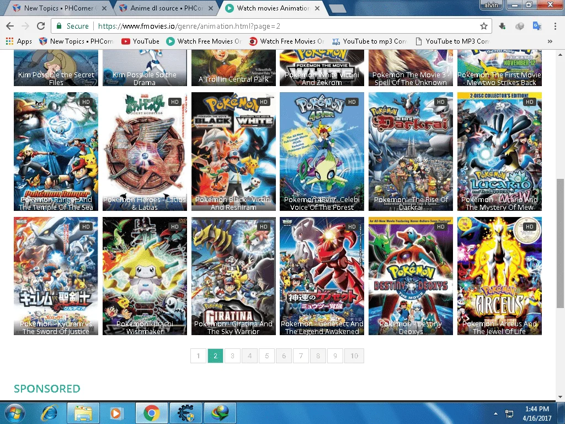Open Pokemon 4Ever Celebi movie poster
The image size is (565, 424).
(x=322, y=151)
